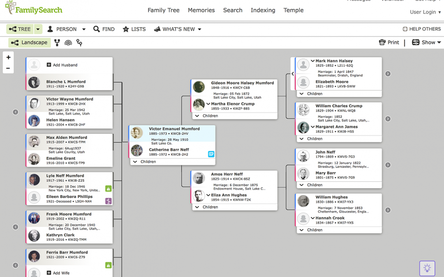Select the Descendancy view icon
Image resolution: width=444 pixels, height=277 pixels.
[x=79, y=42]
